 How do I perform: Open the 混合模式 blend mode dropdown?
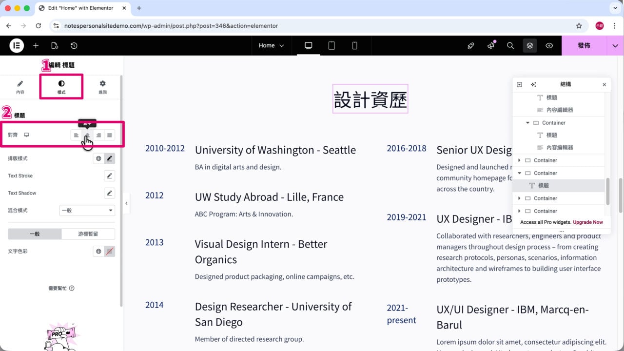pos(87,211)
